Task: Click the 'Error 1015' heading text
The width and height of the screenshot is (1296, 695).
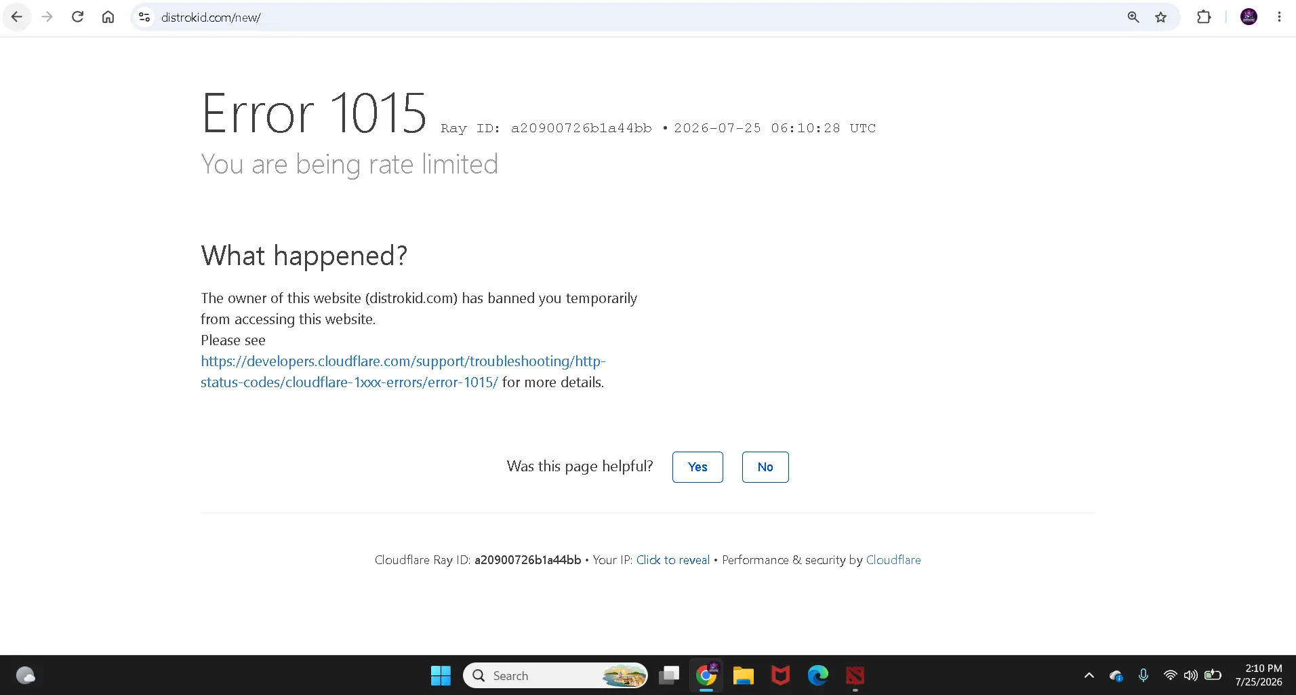Action: coord(315,113)
